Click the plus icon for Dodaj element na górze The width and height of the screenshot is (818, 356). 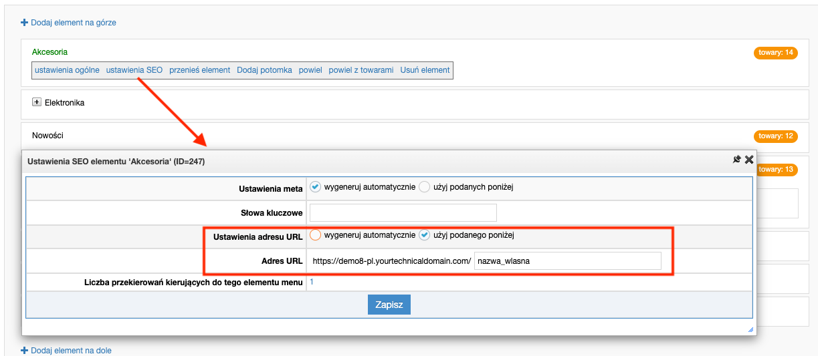(25, 23)
